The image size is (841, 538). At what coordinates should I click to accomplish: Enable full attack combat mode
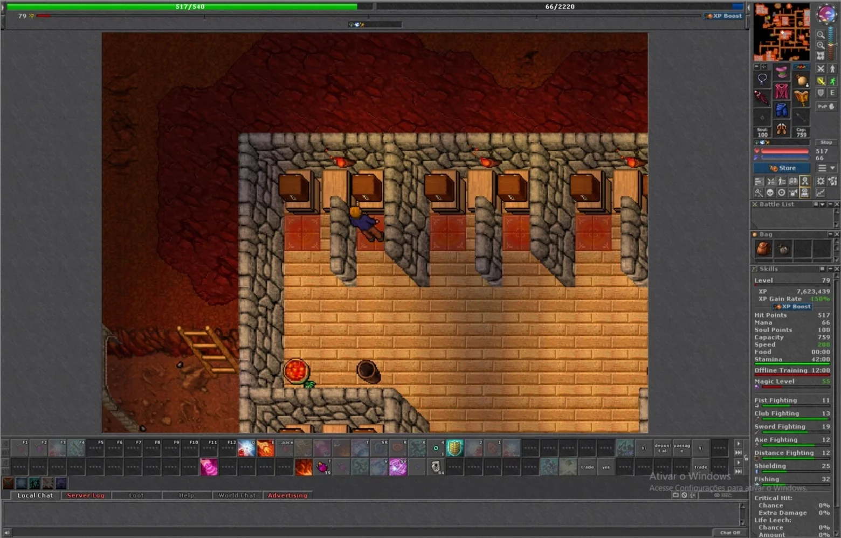coord(821,69)
